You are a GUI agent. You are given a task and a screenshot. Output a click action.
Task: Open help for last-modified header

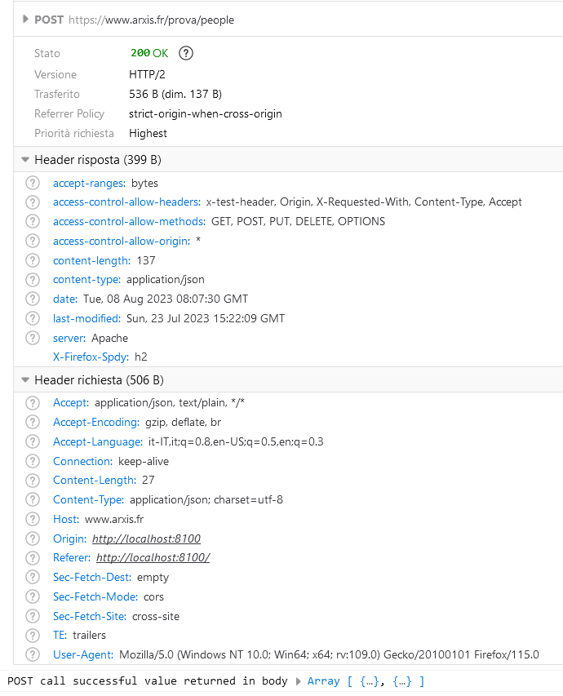point(33,318)
